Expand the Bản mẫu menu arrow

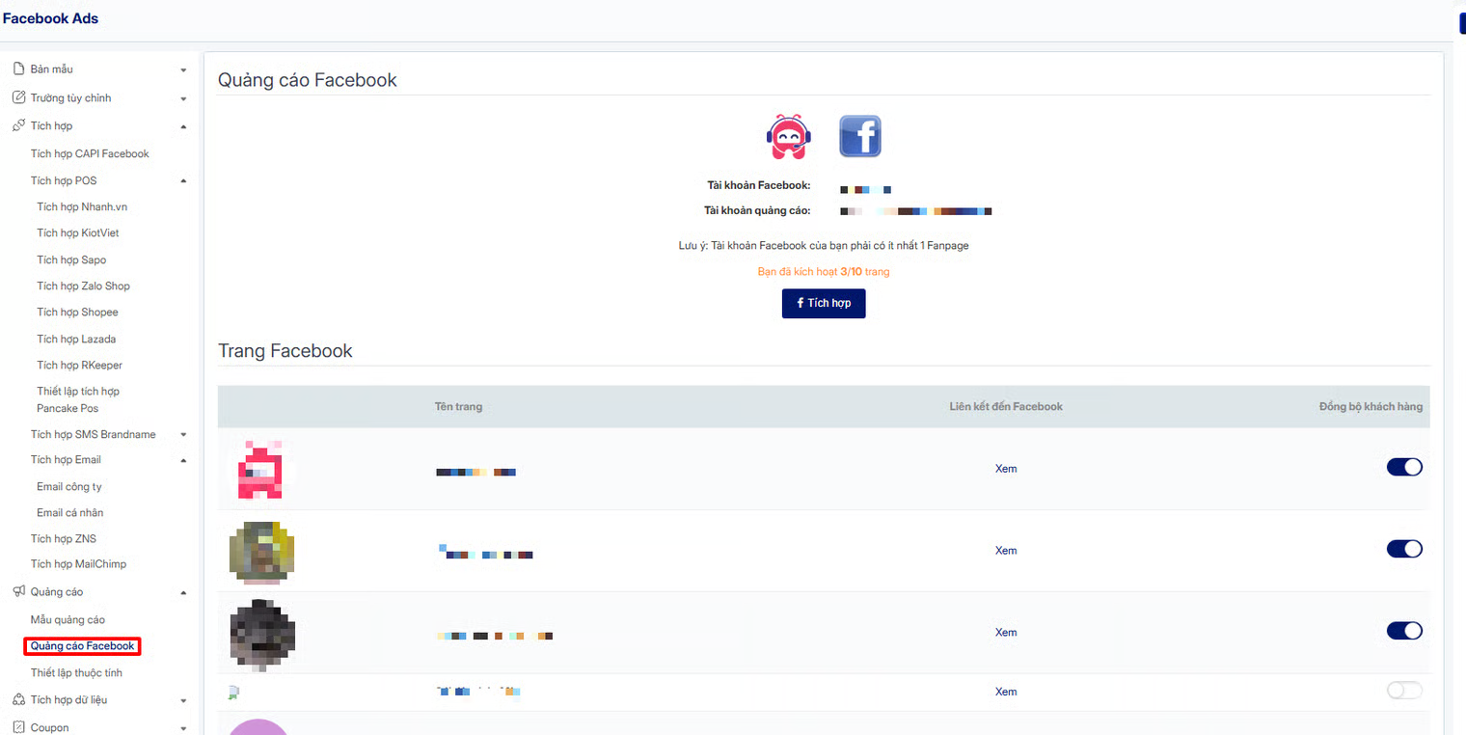183,70
